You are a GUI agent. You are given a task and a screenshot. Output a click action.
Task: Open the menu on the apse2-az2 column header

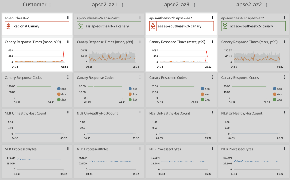pyautogui.click(x=267, y=5)
